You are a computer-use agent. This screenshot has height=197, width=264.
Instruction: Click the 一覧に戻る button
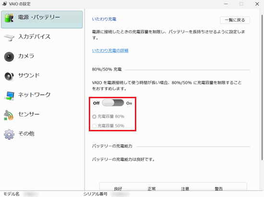(x=235, y=20)
